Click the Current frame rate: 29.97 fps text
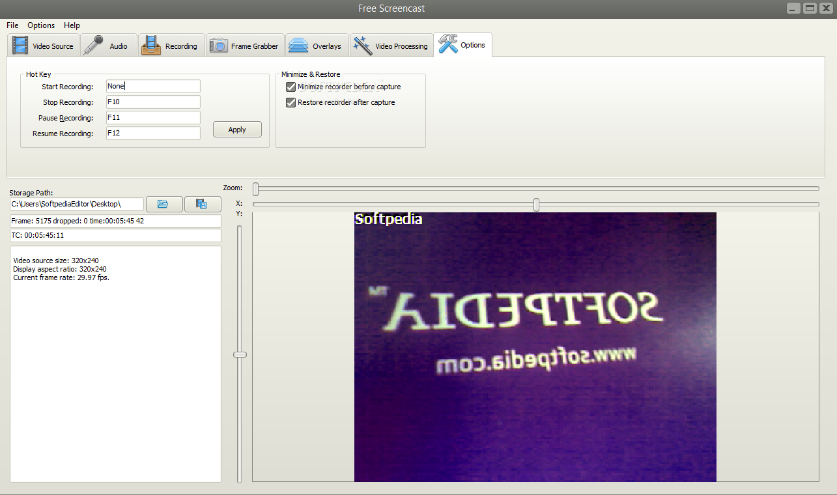 coord(61,277)
